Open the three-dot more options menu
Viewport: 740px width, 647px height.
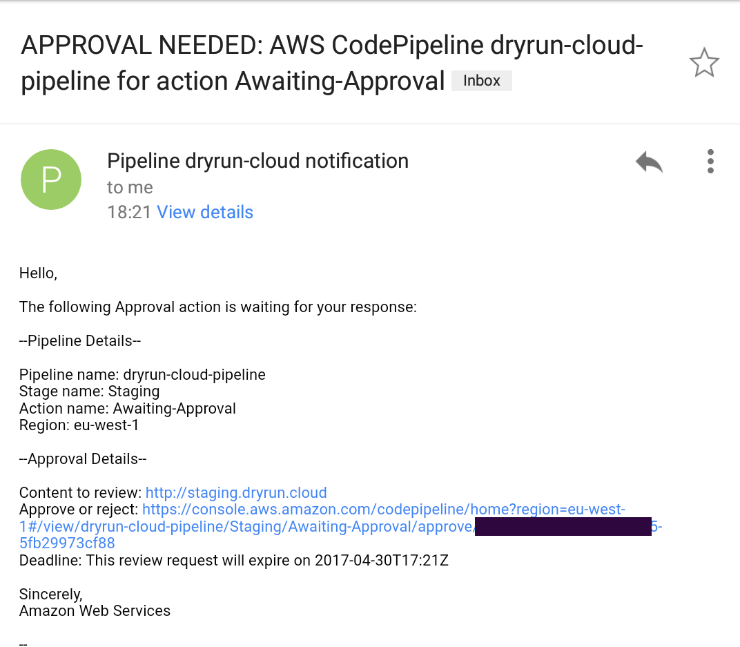(710, 162)
